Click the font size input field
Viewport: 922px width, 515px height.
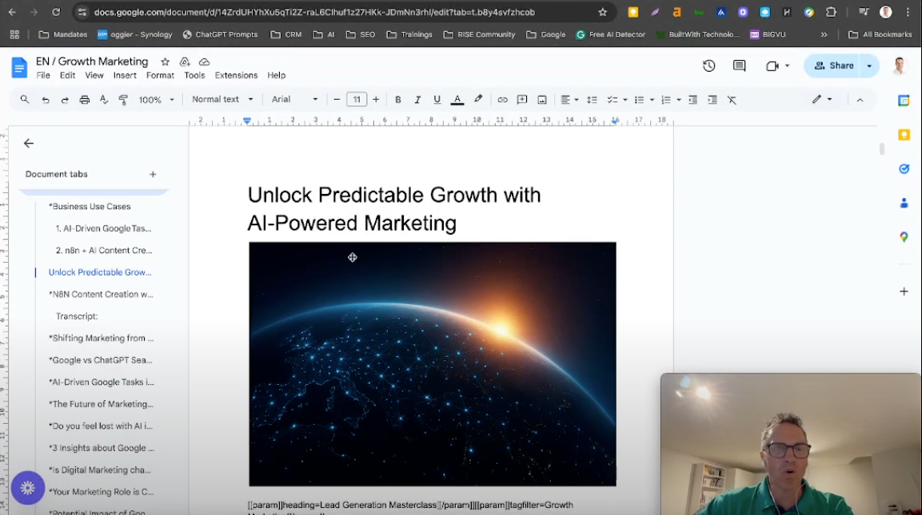click(x=357, y=100)
